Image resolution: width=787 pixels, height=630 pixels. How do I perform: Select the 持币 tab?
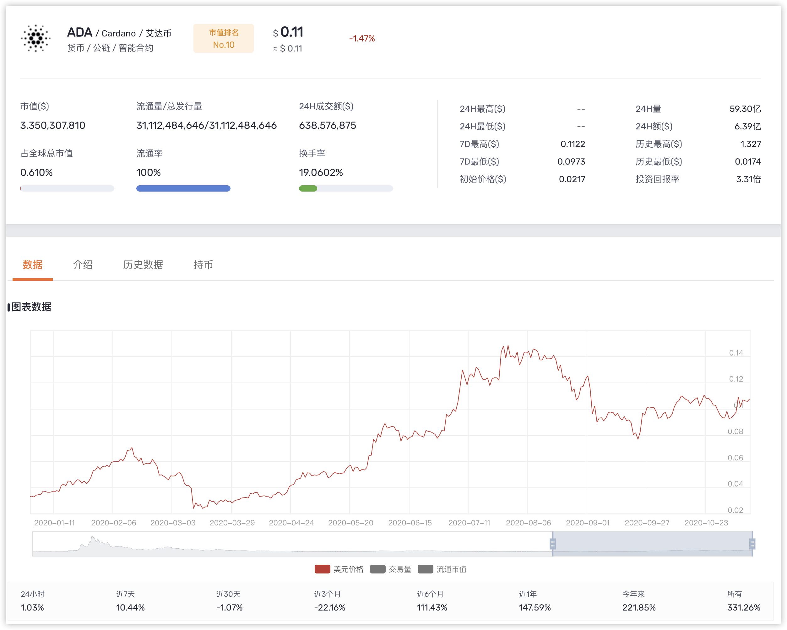pos(203,265)
